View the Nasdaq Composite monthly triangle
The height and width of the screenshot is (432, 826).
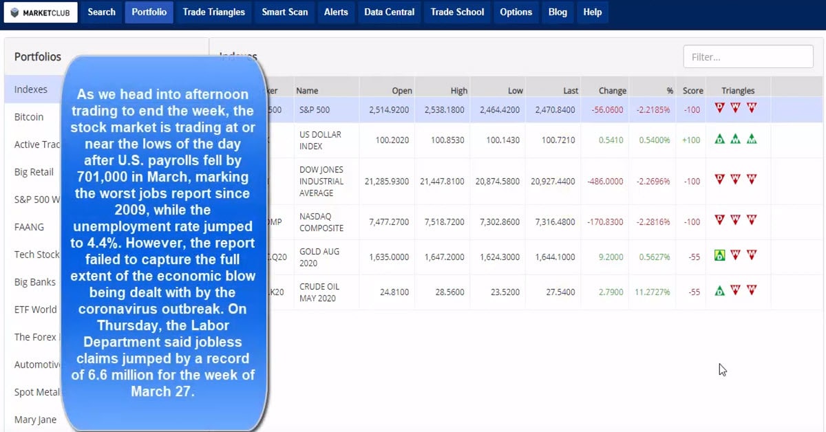(x=752, y=220)
